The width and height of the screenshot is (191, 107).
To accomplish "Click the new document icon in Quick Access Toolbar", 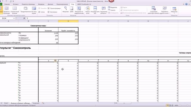I will pos(10,1).
